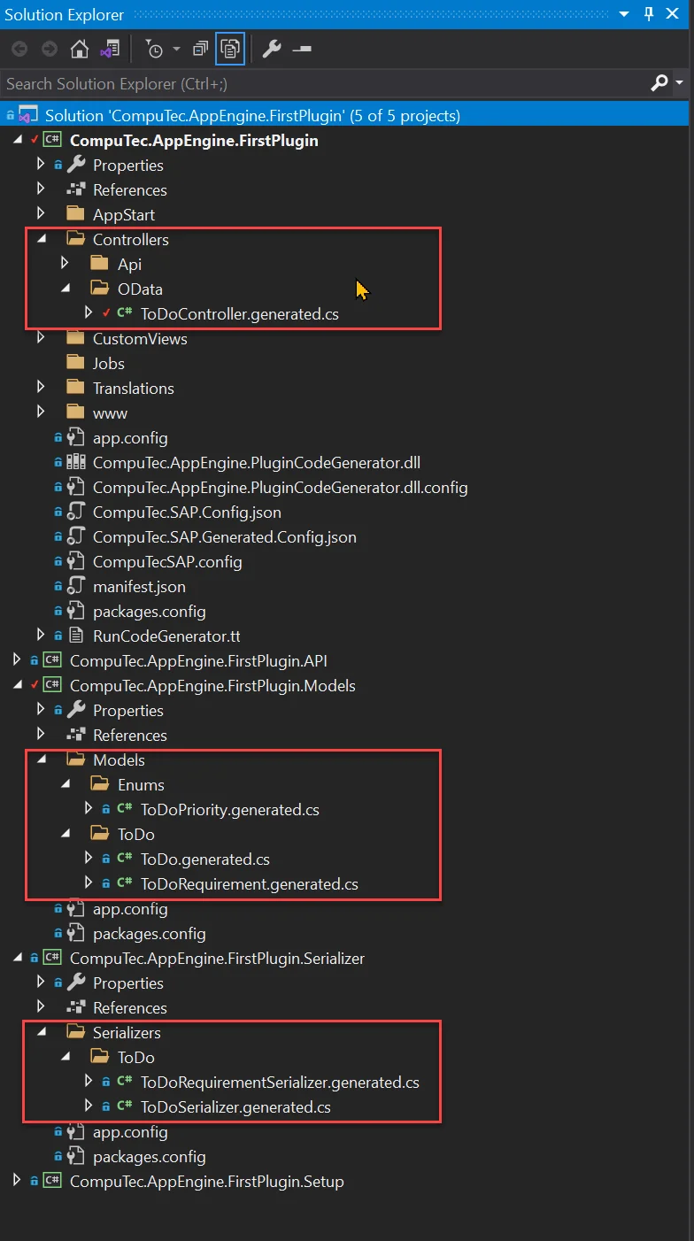694x1241 pixels.
Task: Select ToDoController.generated.cs file
Action: [x=239, y=314]
